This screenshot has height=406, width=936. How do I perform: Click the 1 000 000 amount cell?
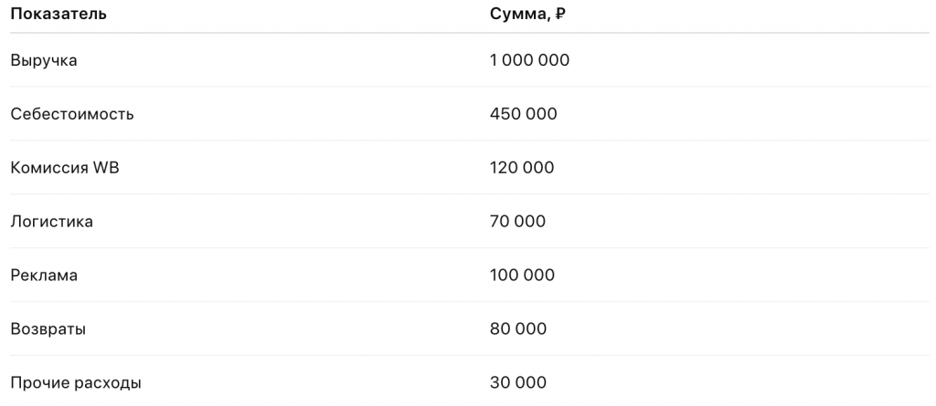(529, 60)
